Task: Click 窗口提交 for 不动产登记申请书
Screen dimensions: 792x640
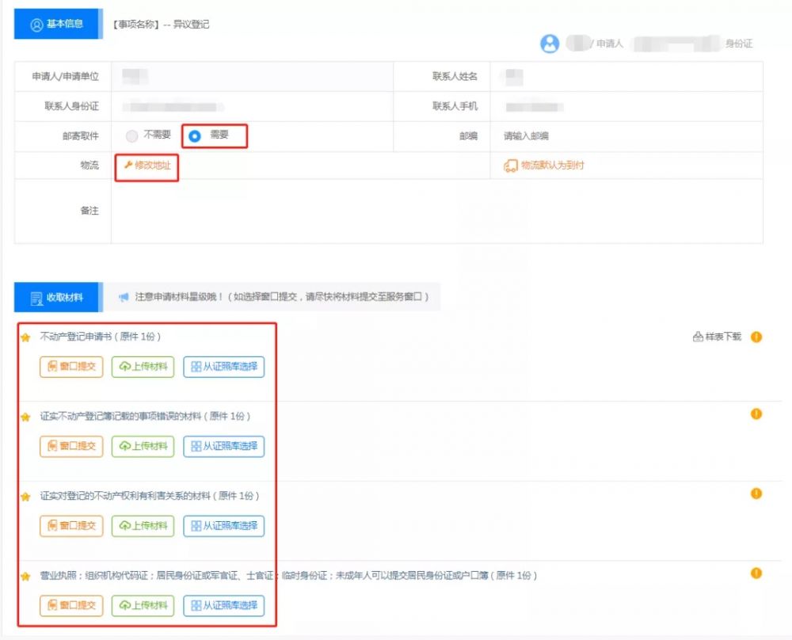Action: coord(71,367)
